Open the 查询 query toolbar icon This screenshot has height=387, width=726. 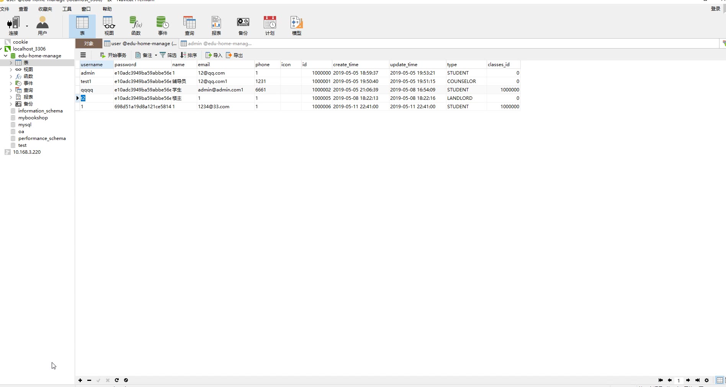(190, 26)
